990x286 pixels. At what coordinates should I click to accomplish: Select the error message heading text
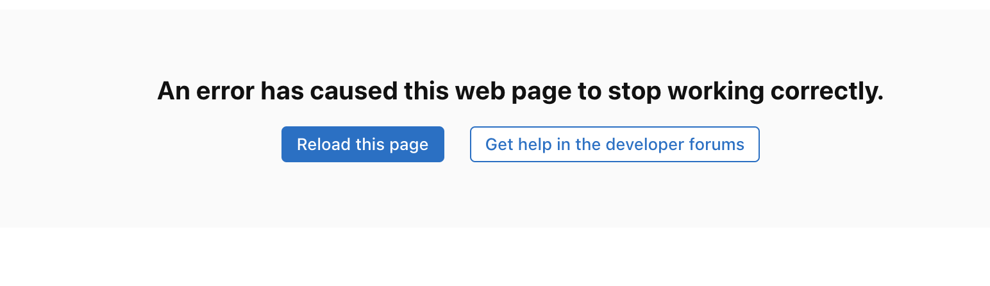[x=520, y=91]
